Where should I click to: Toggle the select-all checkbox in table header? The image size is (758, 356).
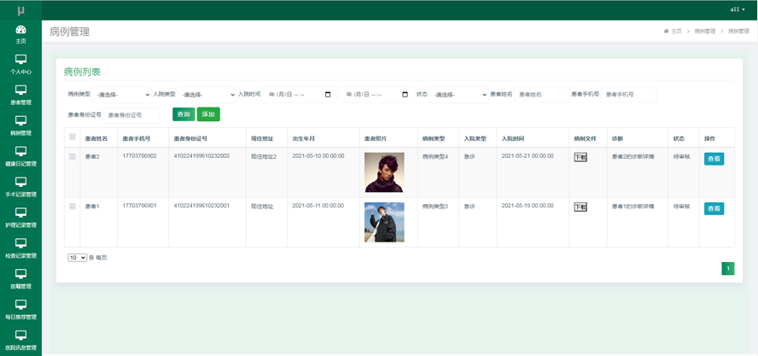point(73,137)
